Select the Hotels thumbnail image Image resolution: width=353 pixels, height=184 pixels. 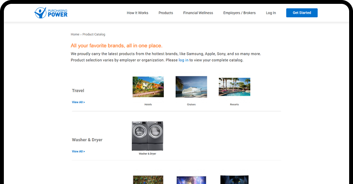pyautogui.click(x=148, y=87)
